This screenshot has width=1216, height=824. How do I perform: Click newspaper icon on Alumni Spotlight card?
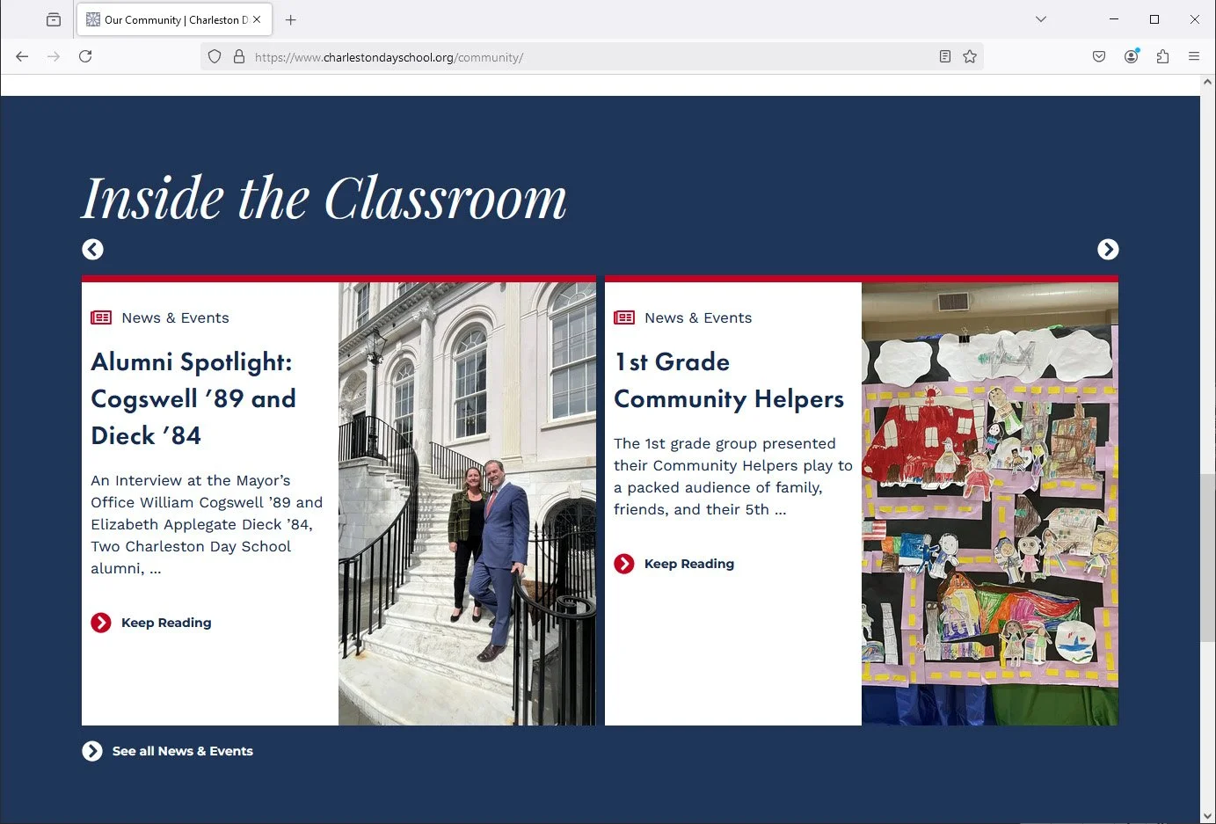pos(101,317)
